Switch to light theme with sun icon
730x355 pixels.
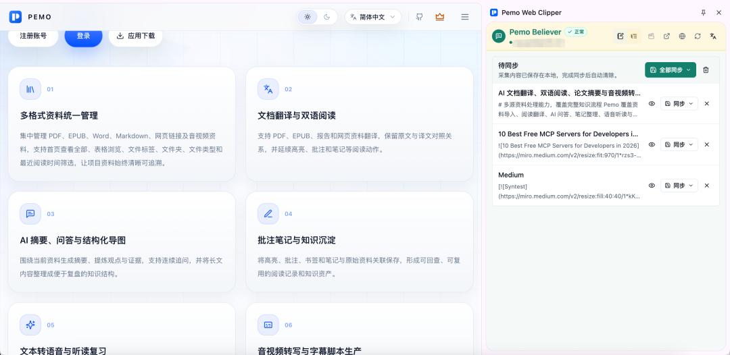coord(308,17)
